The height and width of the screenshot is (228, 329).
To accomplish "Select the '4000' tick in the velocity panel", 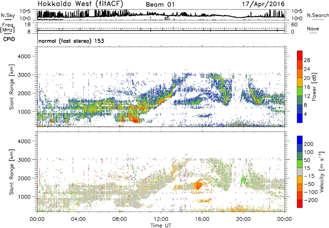I will tap(24, 141).
